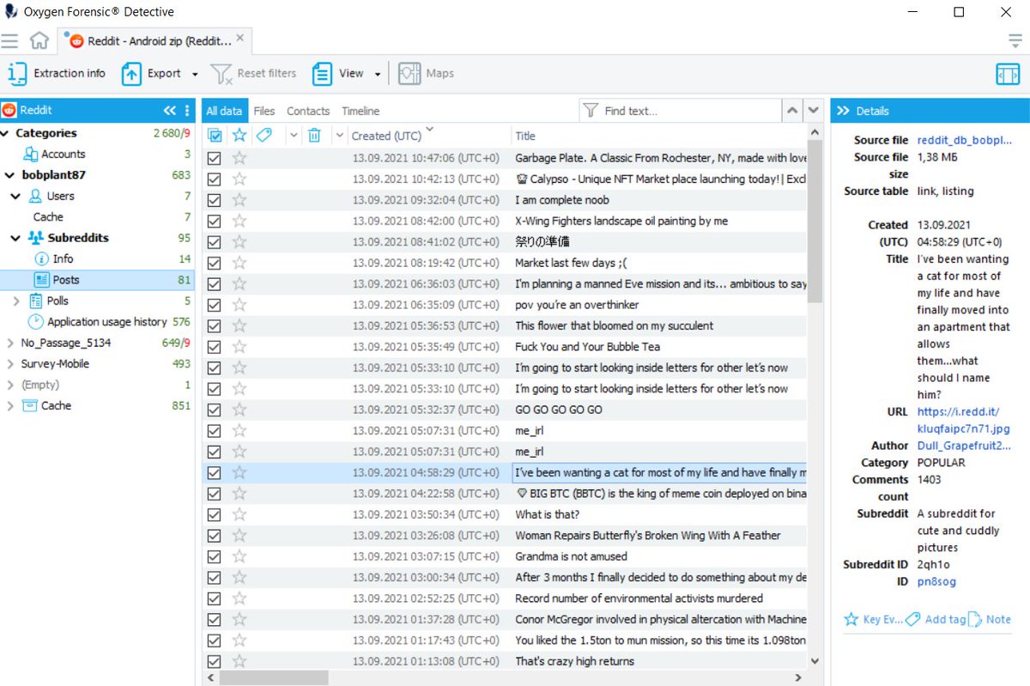1030x686 pixels.
Task: Collapse the Users node
Action: coord(15,197)
